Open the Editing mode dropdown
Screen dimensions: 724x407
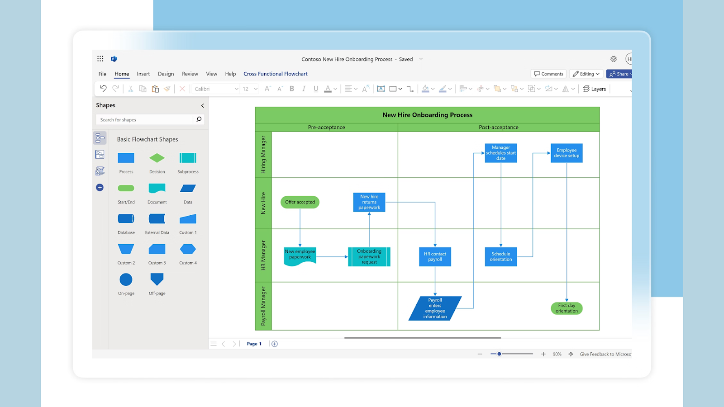tap(586, 74)
